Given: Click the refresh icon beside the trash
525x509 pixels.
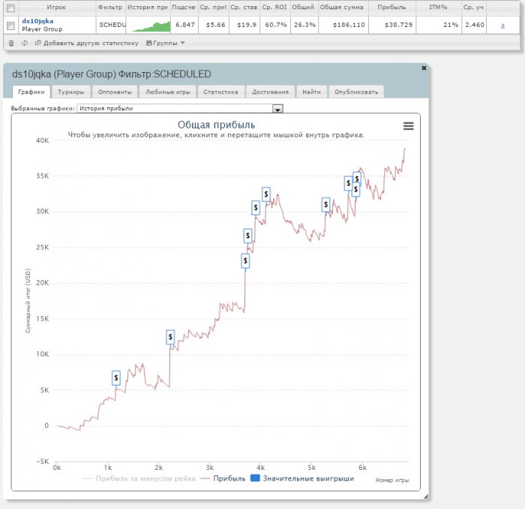Looking at the screenshot, I should coord(25,44).
